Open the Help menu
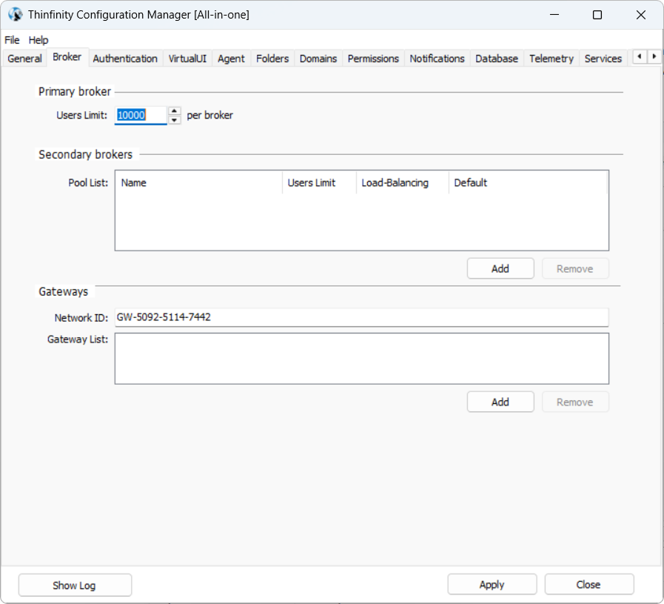The height and width of the screenshot is (604, 664). (x=38, y=40)
